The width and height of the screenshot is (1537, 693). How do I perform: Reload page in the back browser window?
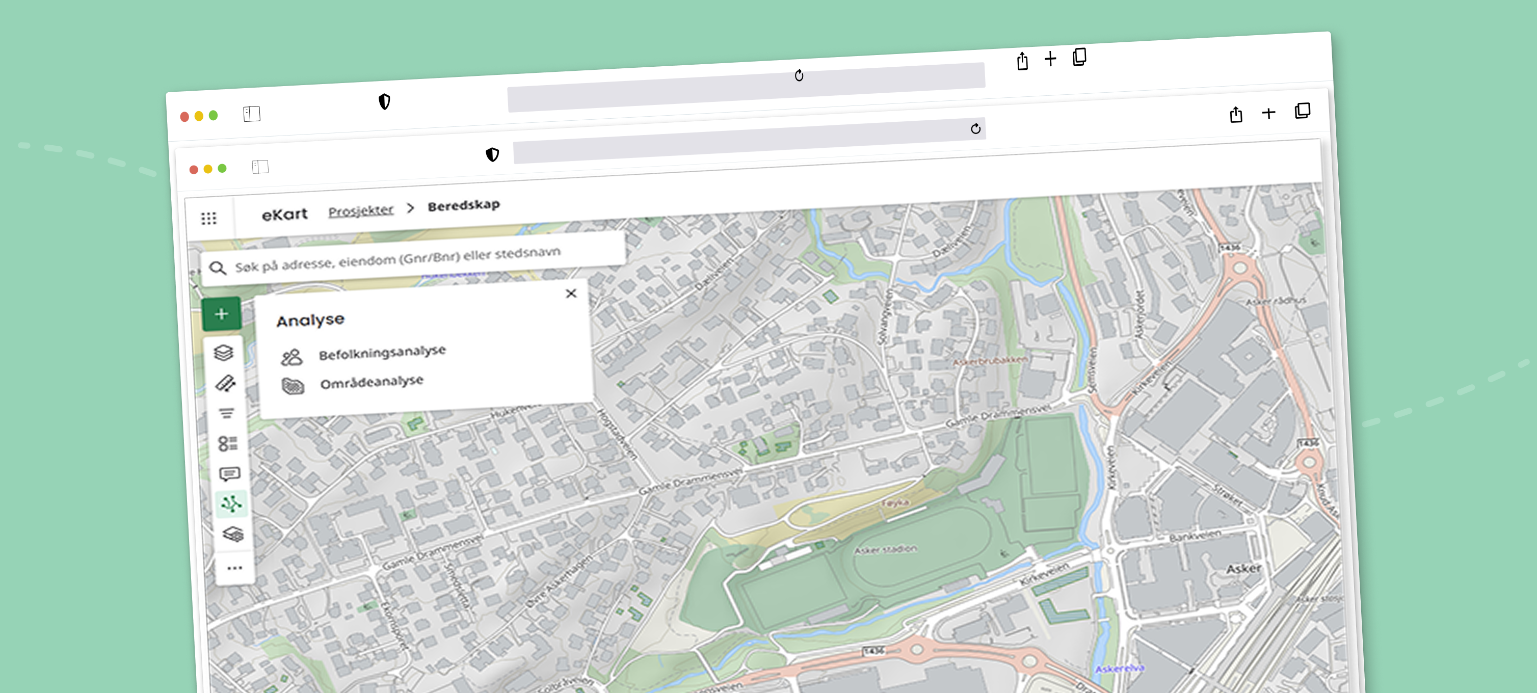pos(799,75)
